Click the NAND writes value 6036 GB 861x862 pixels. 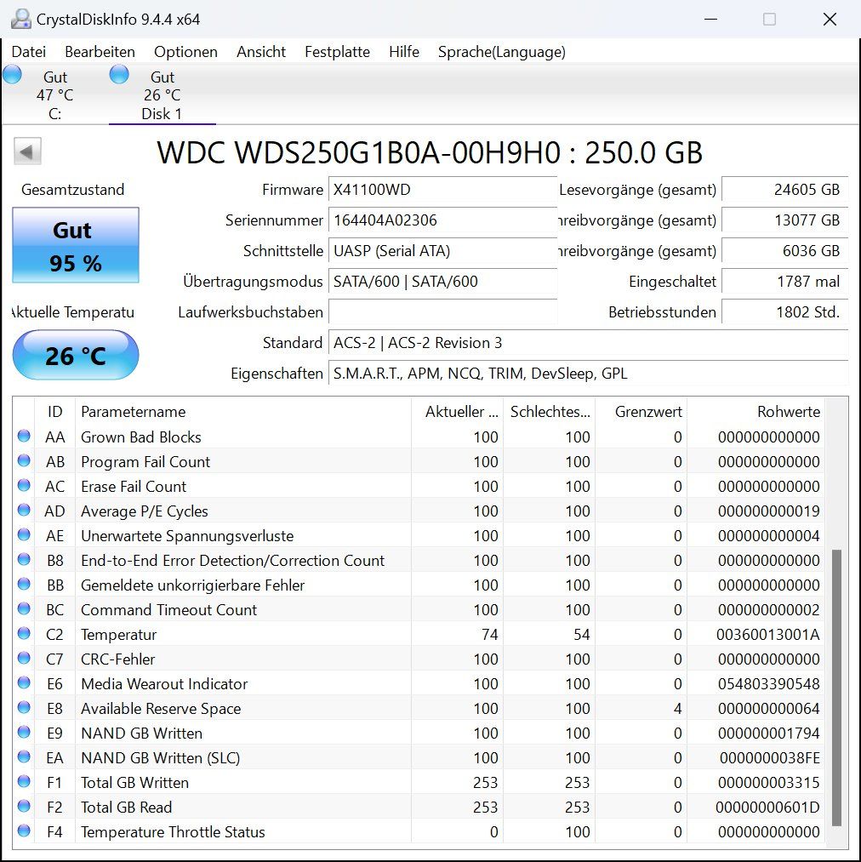784,251
